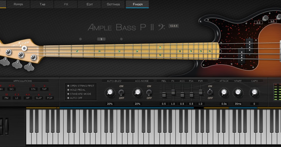Toggle the Auto Off option
This screenshot has height=147, width=281.
[x=75, y=98]
